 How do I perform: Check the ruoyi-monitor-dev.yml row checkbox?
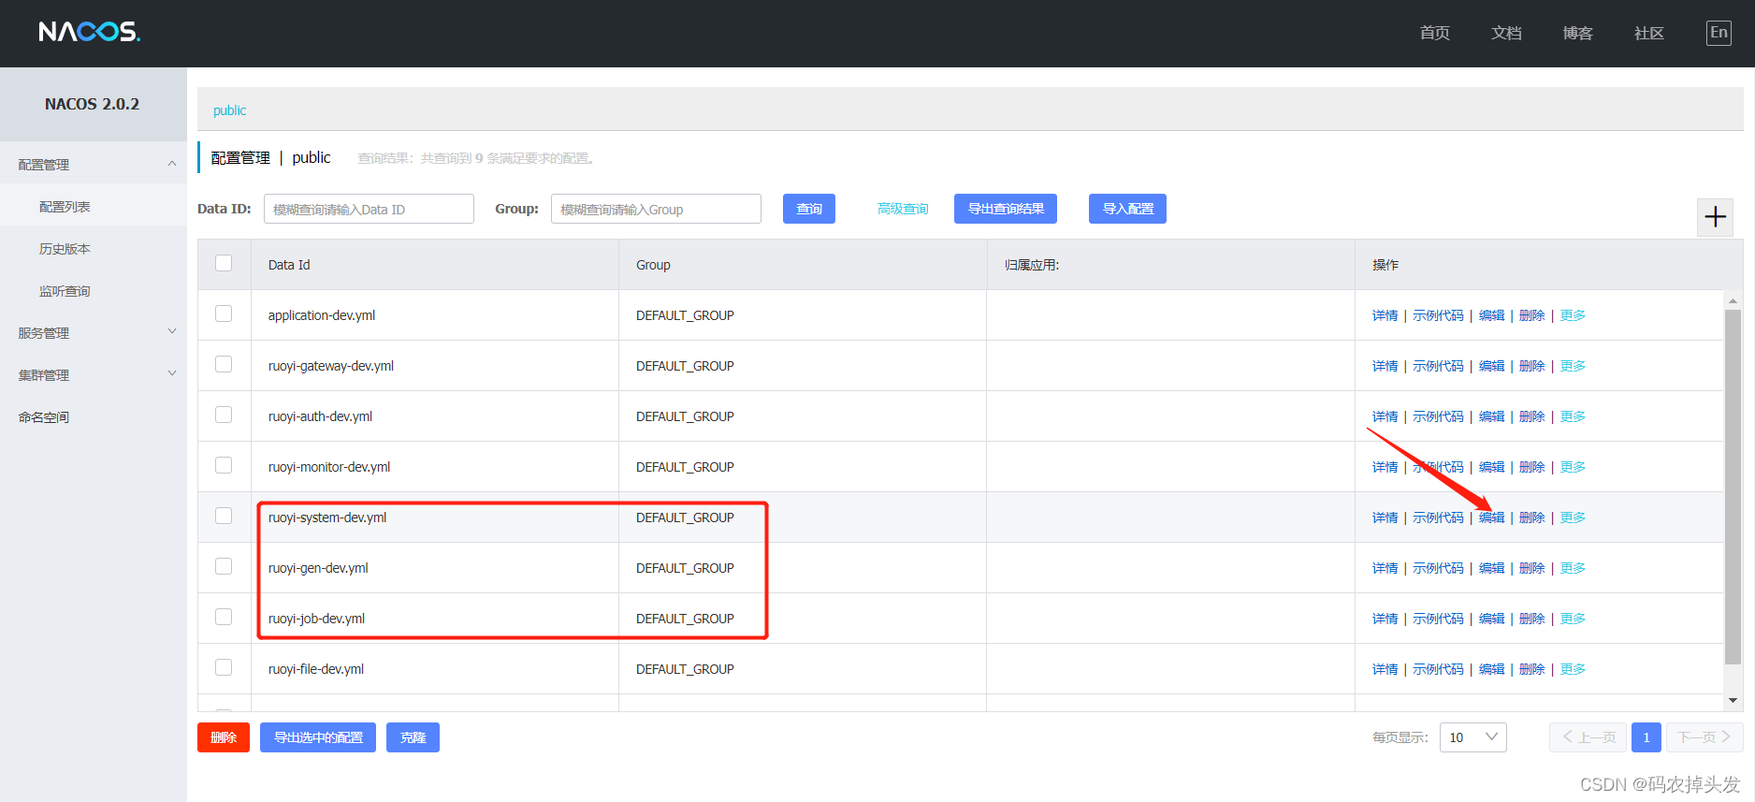pyautogui.click(x=224, y=465)
